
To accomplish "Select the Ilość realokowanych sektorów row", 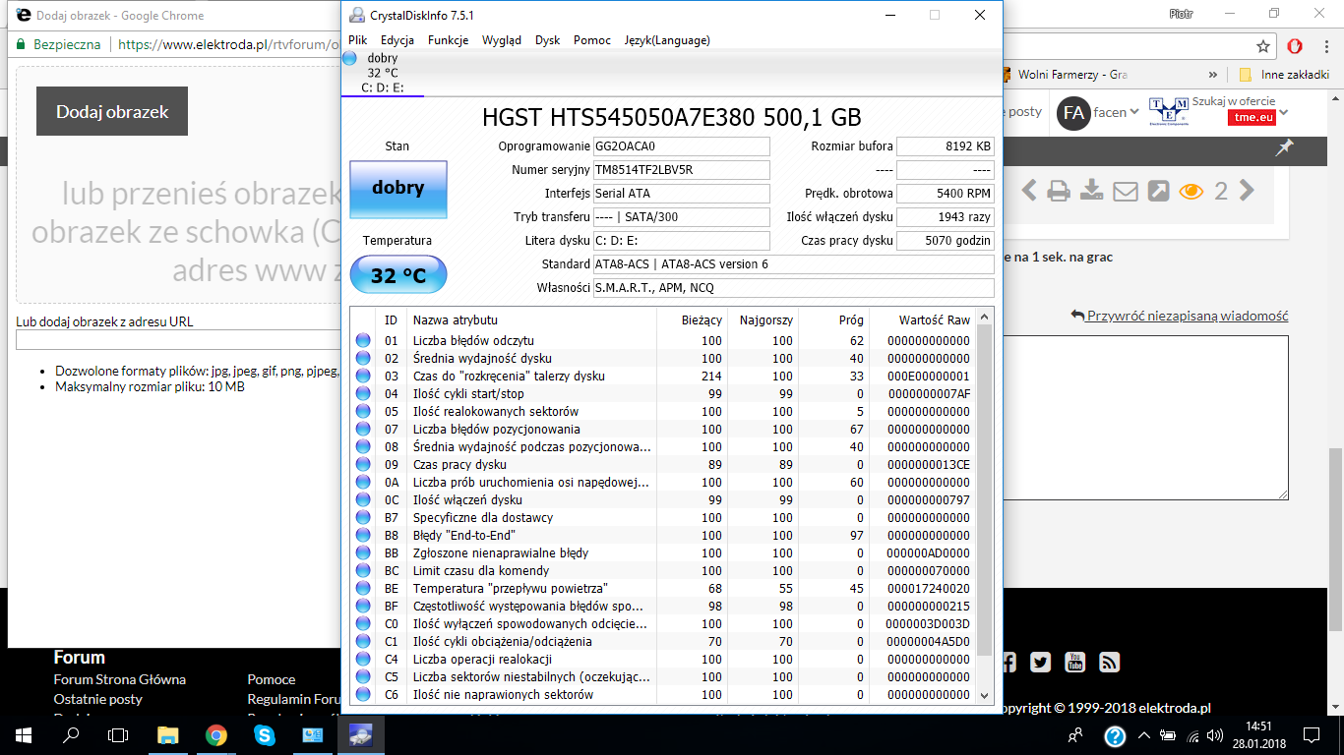I will 664,412.
